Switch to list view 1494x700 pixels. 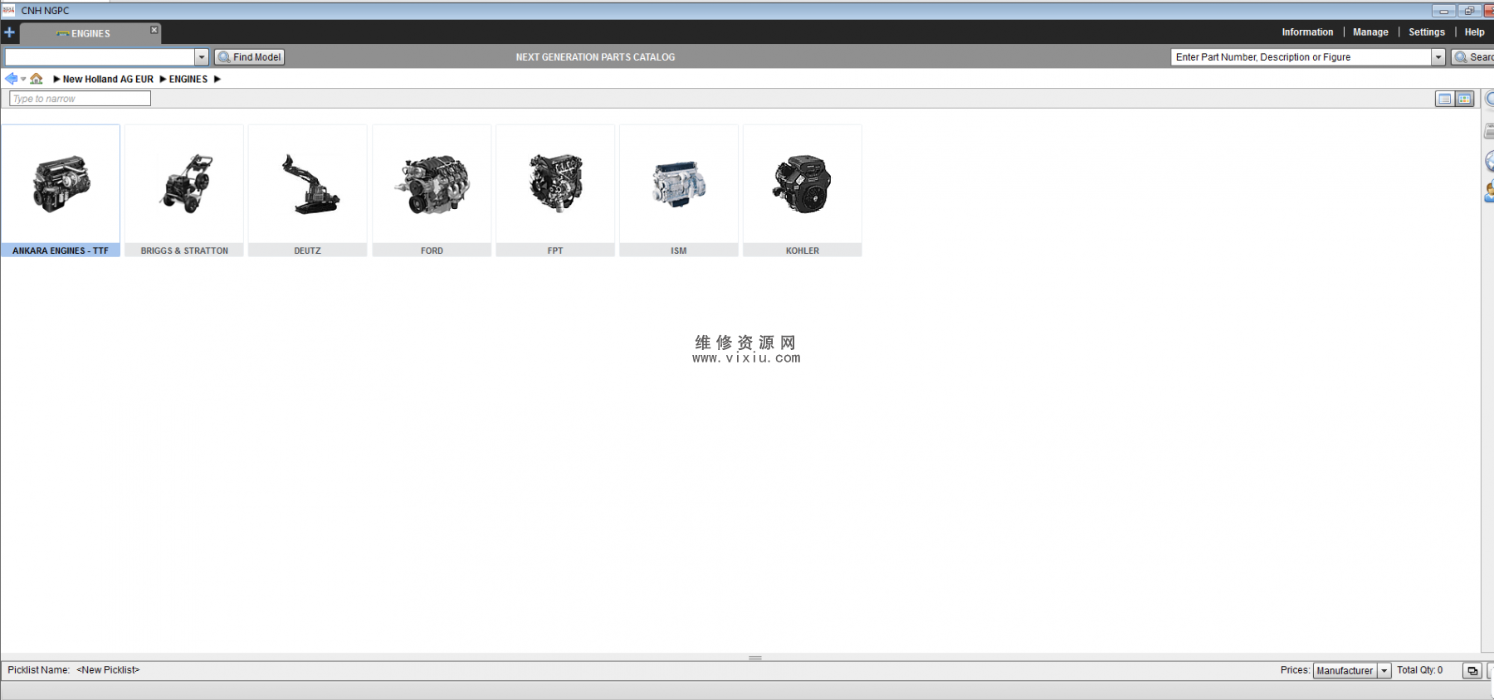pos(1444,99)
